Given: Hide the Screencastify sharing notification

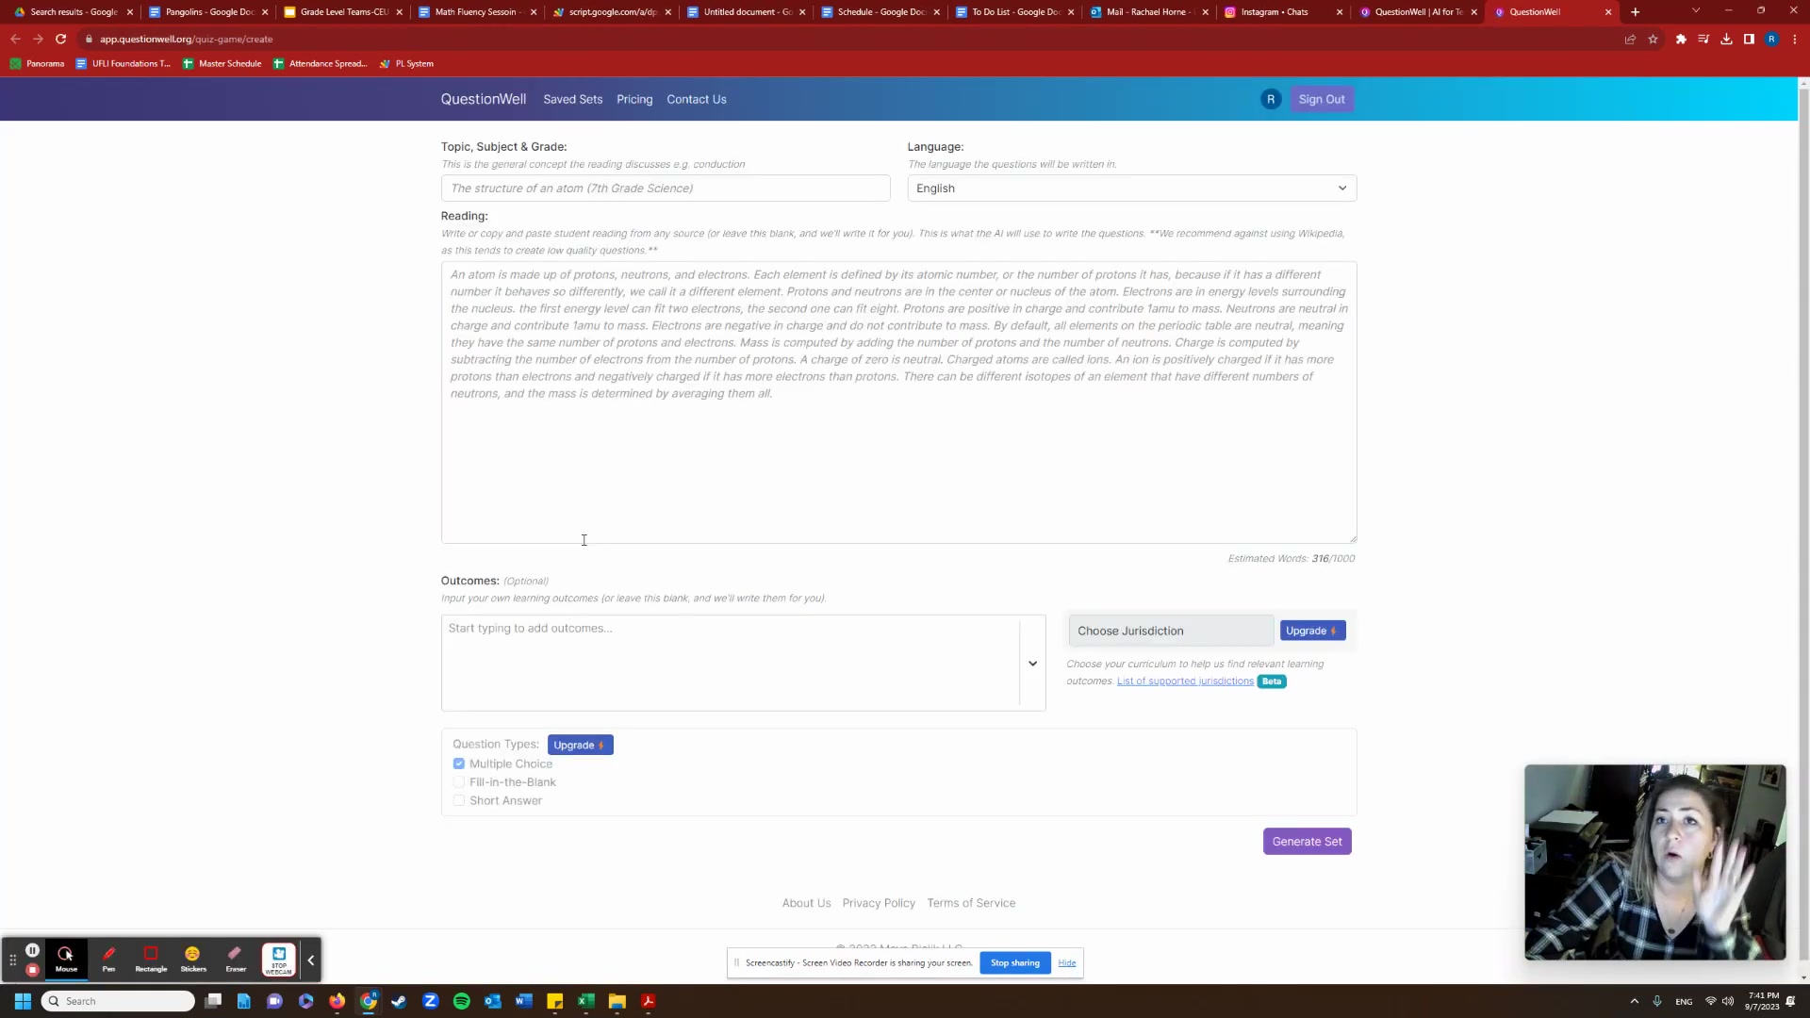Looking at the screenshot, I should tap(1066, 962).
